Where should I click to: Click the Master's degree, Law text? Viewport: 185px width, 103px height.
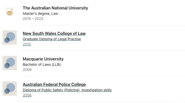pyautogui.click(x=40, y=14)
